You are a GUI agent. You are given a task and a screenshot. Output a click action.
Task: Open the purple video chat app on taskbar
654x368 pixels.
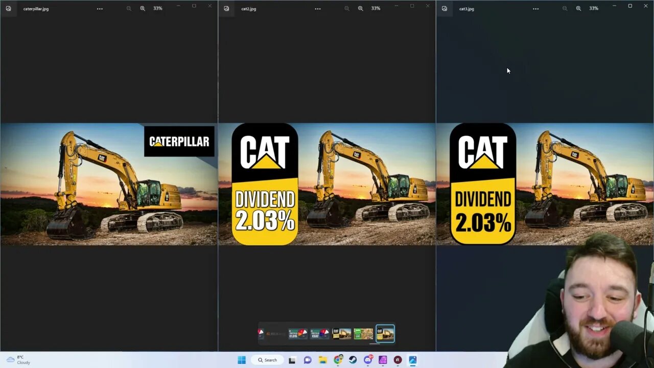click(308, 360)
